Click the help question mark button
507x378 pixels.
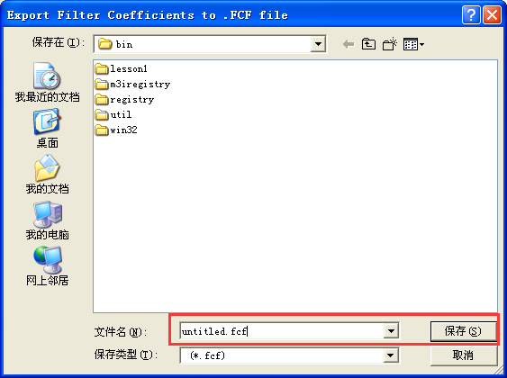point(471,15)
